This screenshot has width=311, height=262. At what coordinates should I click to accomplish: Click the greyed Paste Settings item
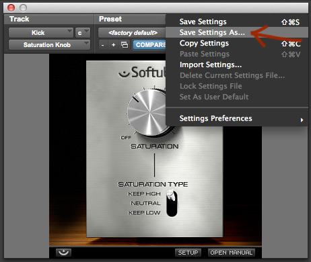tap(237, 54)
